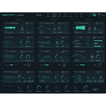The width and height of the screenshot is (106, 106).
Task: Show macros 9 - 16
Action: (10, 86)
